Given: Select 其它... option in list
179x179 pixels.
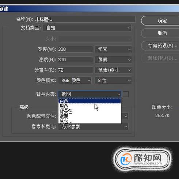Looking at the screenshot, I should coord(90,121).
